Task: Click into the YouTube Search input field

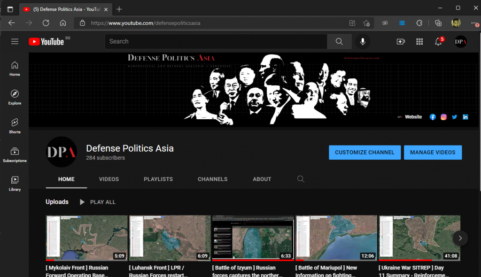Action: (216, 41)
